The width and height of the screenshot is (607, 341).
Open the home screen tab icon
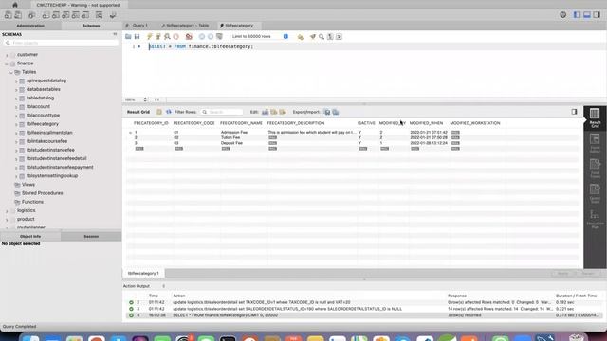[15, 5]
